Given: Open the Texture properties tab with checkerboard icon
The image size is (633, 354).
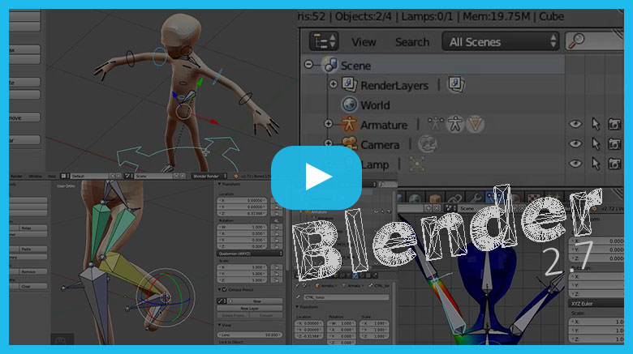Looking at the screenshot, I should [x=534, y=198].
